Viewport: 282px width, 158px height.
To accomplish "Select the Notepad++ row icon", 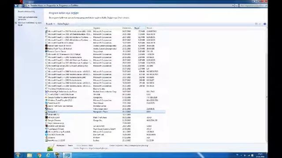I will [x=46, y=111].
